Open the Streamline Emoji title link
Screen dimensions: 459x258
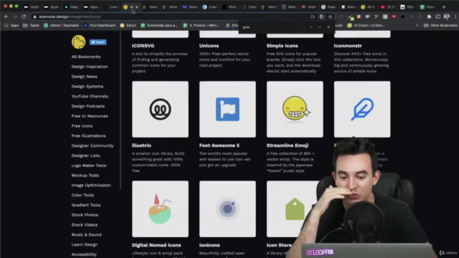click(288, 145)
